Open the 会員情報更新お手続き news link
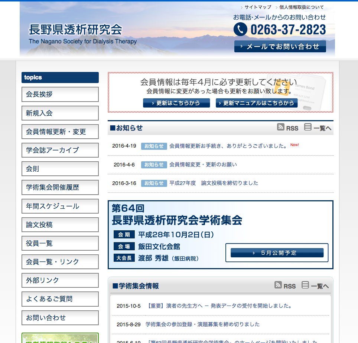This screenshot has width=358, height=343. coord(228,146)
